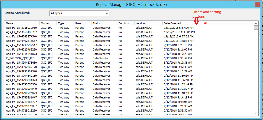Sort by the Date Created column header

coord(181,23)
